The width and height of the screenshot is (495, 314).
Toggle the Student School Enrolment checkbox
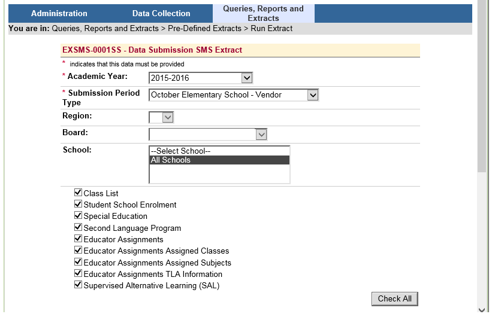pos(78,205)
